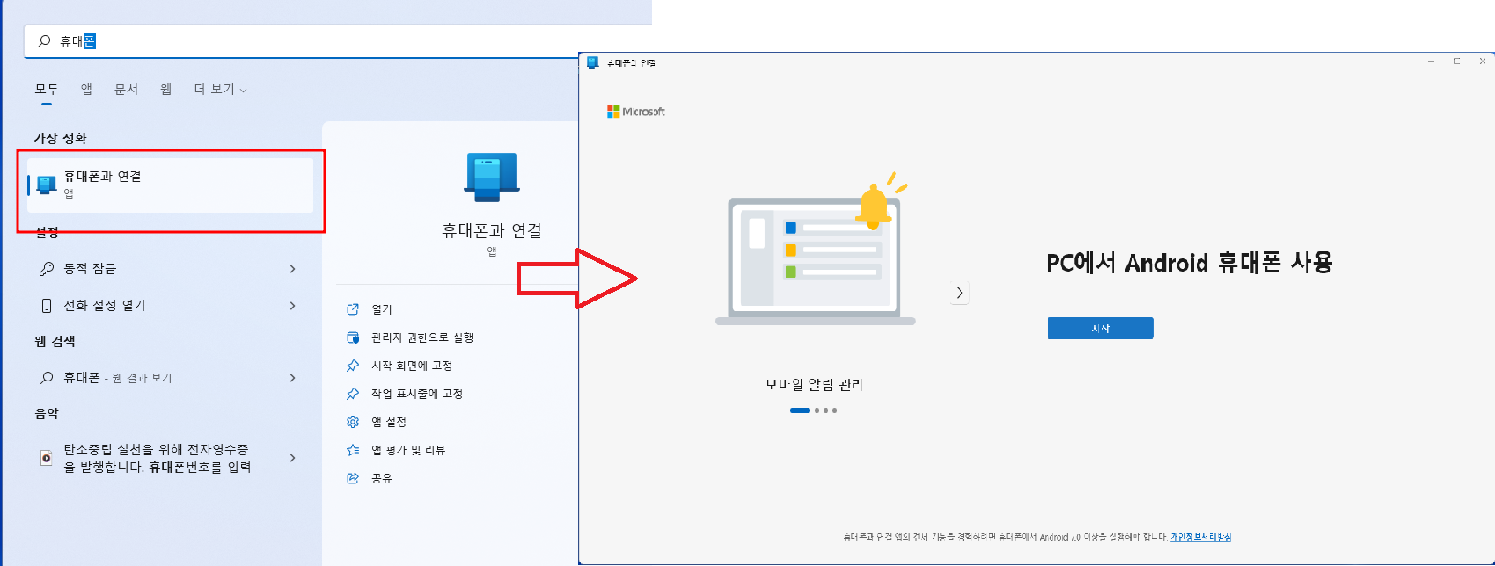Select the first active carousel page indicator
This screenshot has width=1495, height=566.
(799, 410)
